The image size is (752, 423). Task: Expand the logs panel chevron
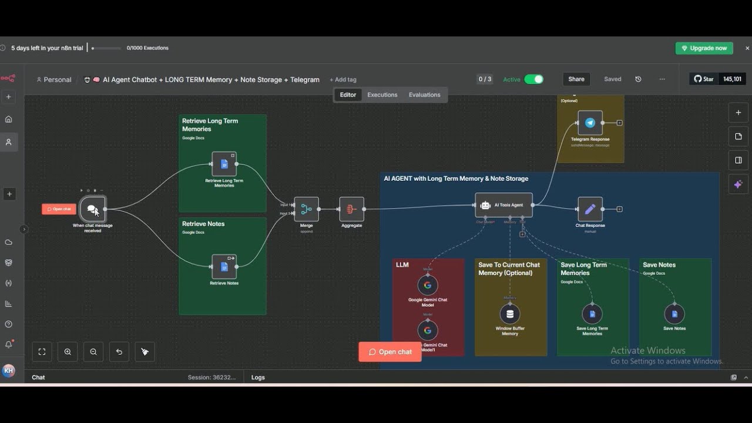(746, 377)
